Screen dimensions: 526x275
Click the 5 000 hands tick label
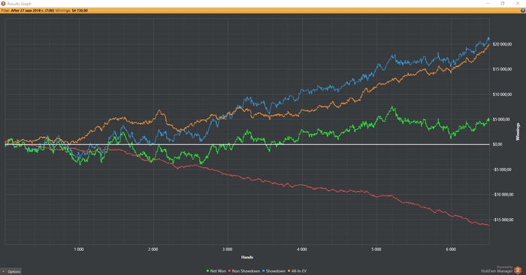coord(376,250)
